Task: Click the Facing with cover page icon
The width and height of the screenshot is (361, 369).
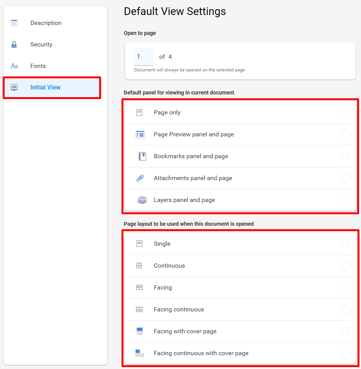Action: tap(140, 331)
